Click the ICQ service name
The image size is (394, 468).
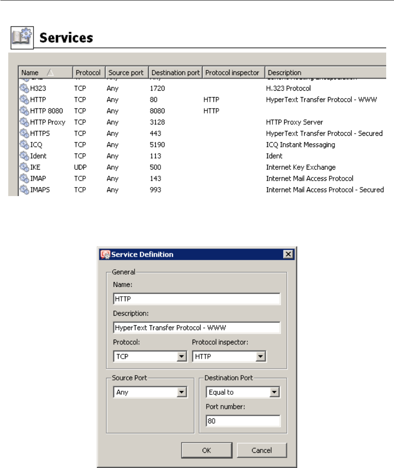pyautogui.click(x=36, y=145)
